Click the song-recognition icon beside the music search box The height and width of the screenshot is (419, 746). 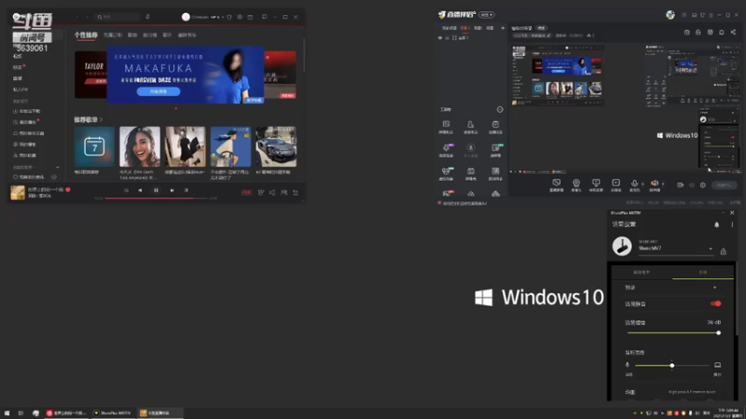[x=147, y=17]
